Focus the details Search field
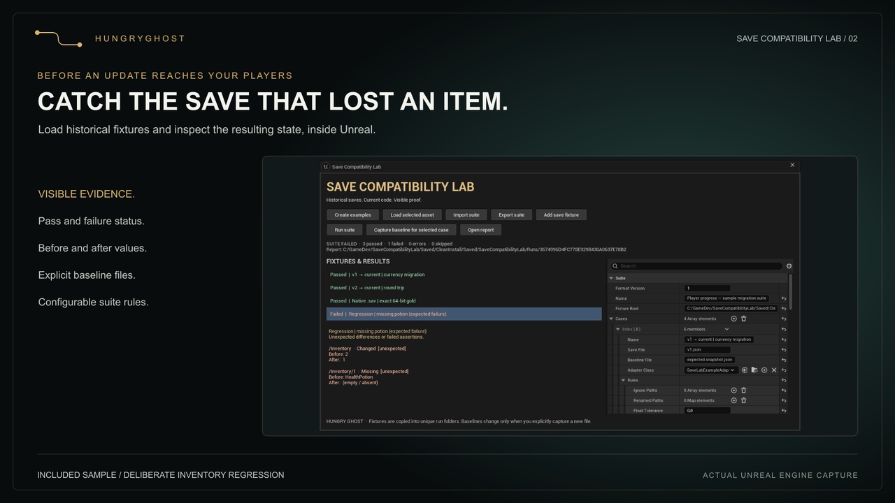This screenshot has height=503, width=895. [x=696, y=266]
